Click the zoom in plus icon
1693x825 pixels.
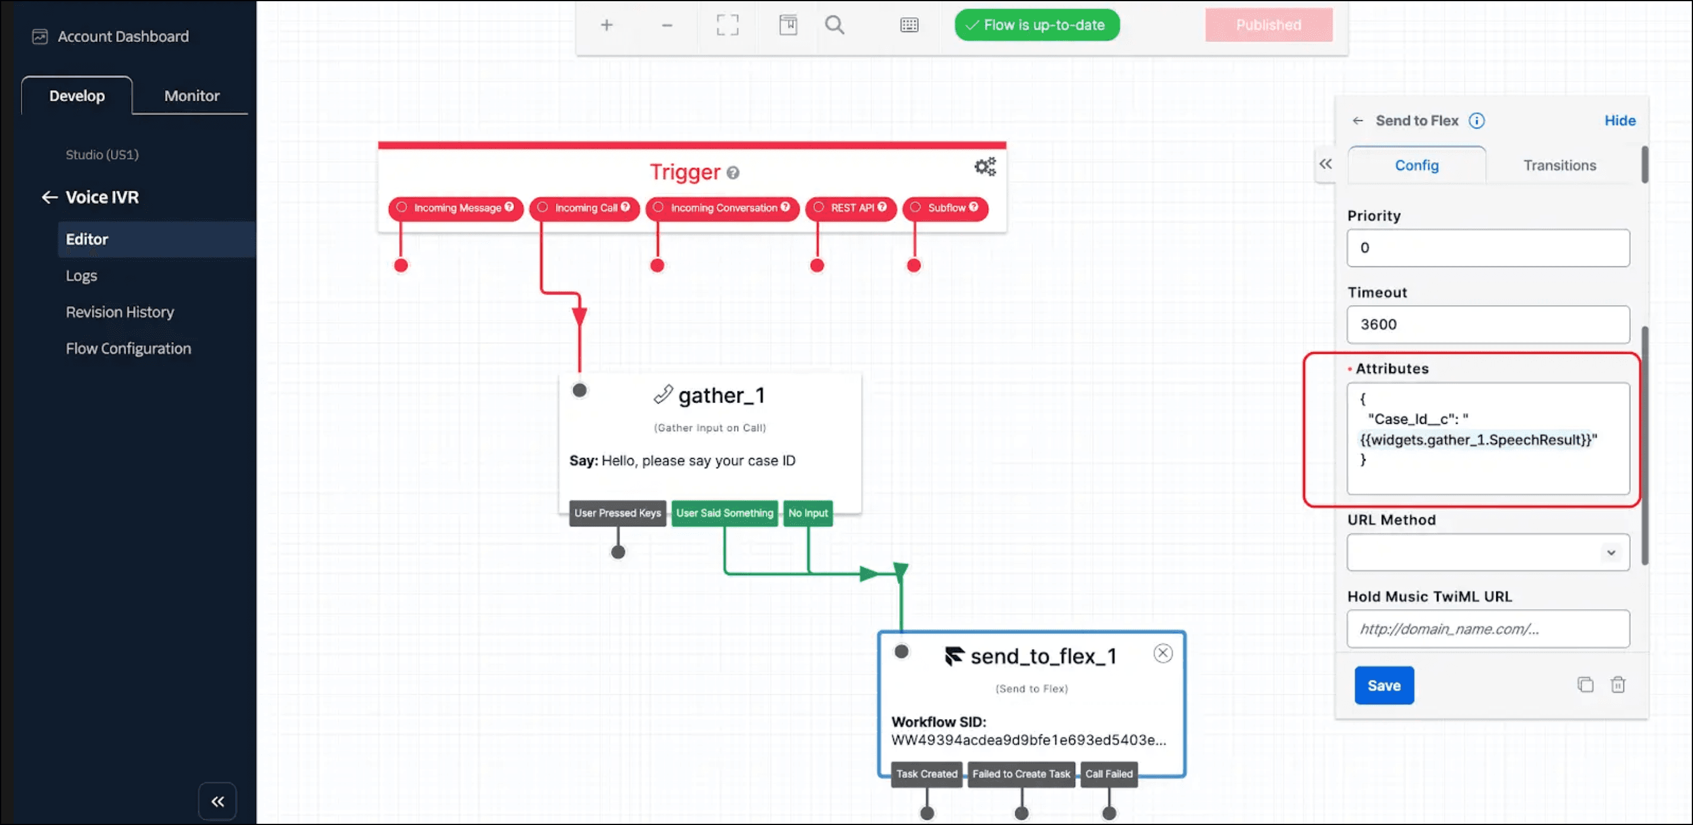[x=607, y=25]
